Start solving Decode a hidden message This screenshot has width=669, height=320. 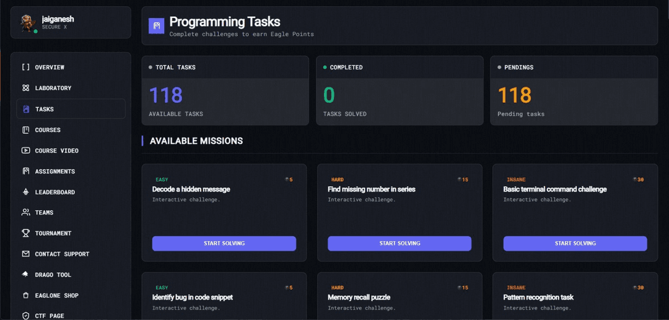tap(224, 243)
